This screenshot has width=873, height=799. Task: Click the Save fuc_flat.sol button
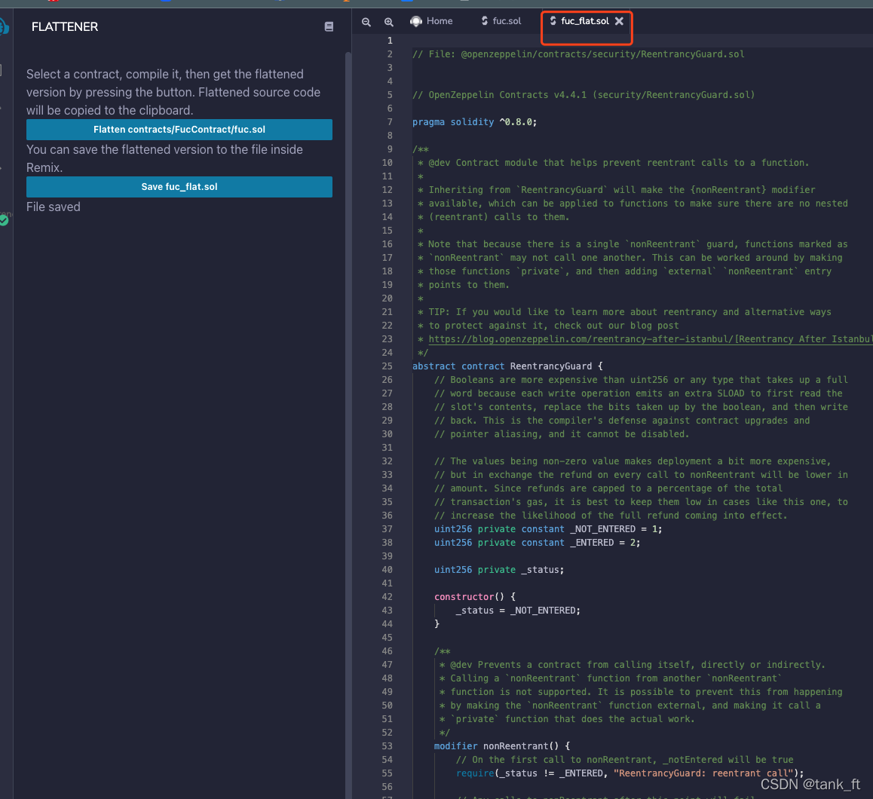click(x=179, y=187)
